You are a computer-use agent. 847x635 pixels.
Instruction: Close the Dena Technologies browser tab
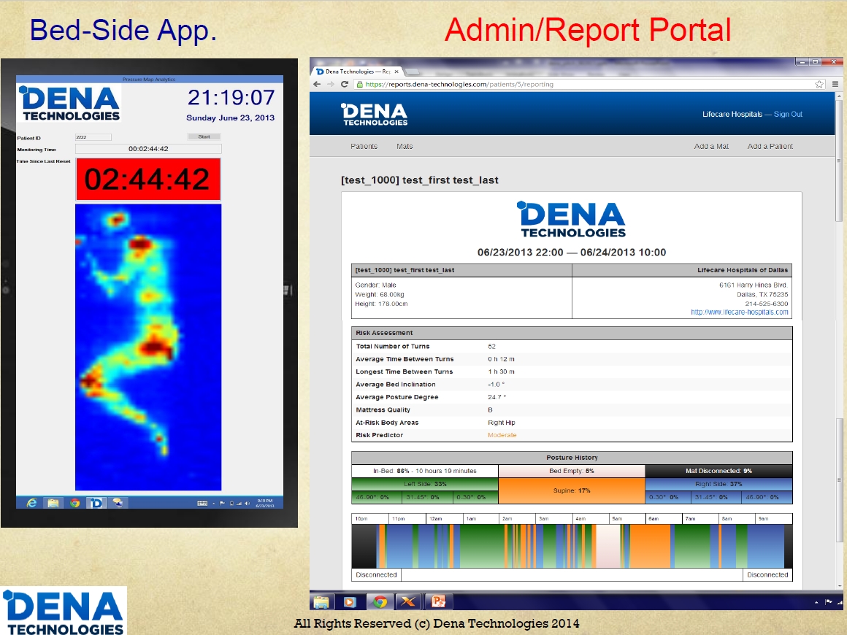click(396, 72)
